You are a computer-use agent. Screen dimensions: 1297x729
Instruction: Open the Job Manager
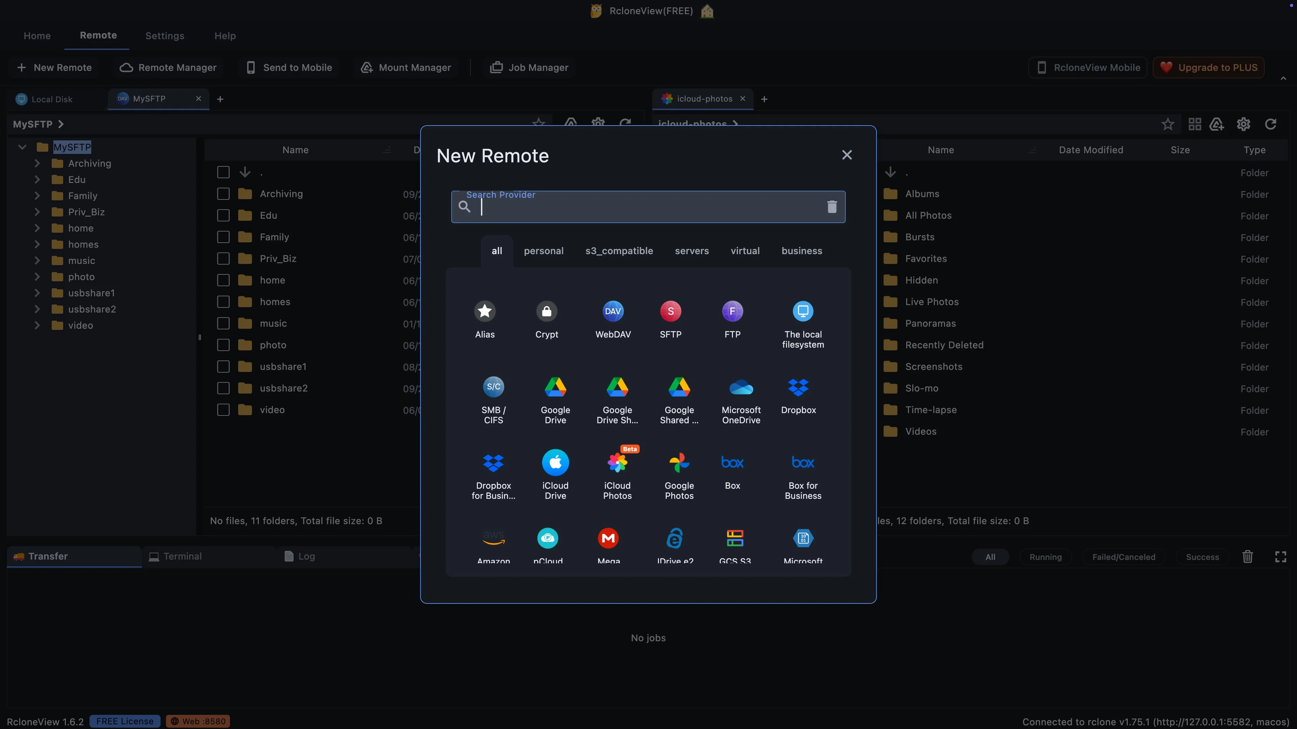(x=529, y=67)
